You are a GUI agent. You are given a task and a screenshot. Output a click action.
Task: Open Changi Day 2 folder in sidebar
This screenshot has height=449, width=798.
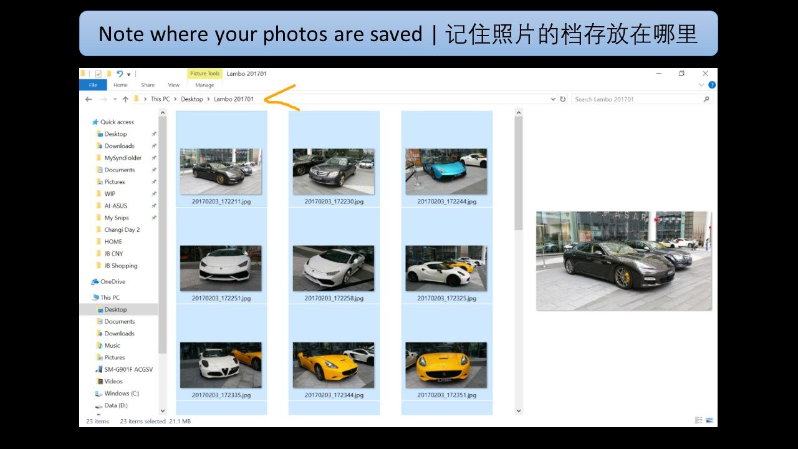coord(122,229)
